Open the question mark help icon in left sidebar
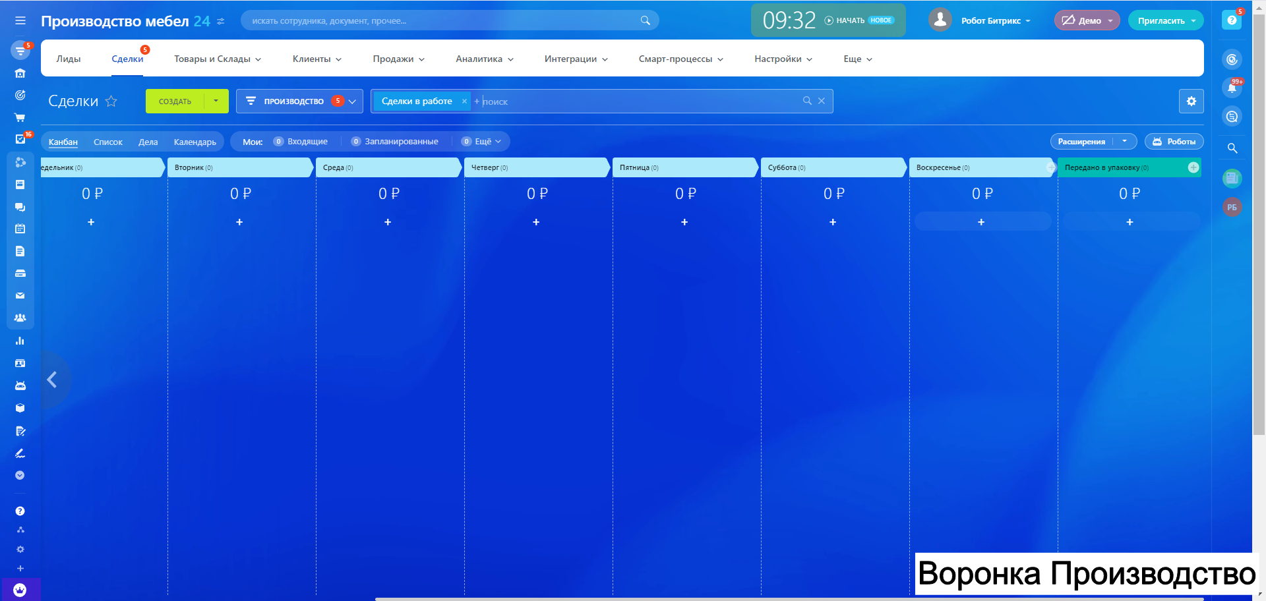1266x601 pixels. [20, 511]
